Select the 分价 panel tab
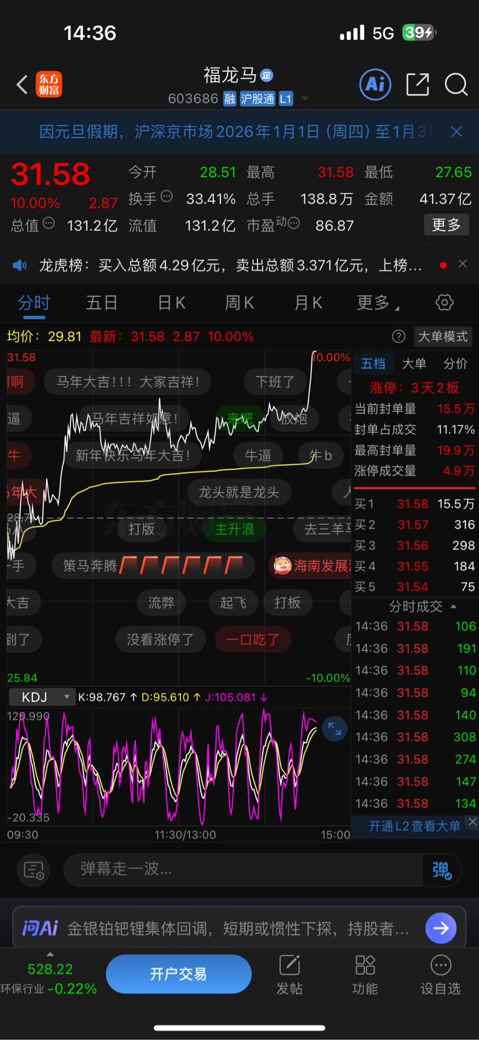 coord(455,364)
